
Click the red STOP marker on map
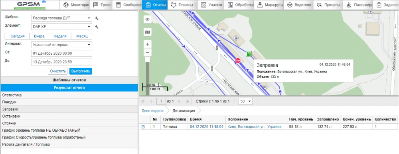tap(237, 61)
